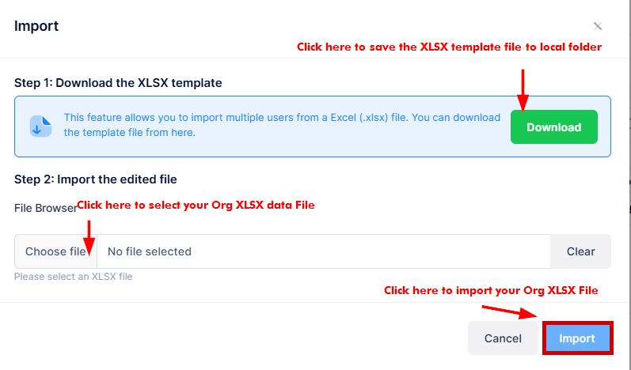Click the blue info text about importing users

pyautogui.click(x=282, y=125)
